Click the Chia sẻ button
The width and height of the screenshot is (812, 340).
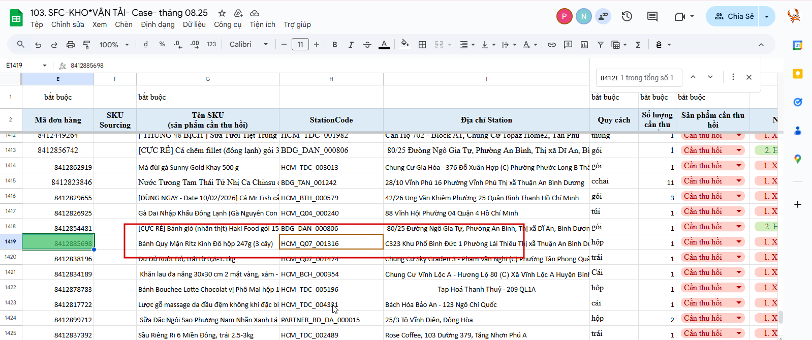tap(733, 16)
